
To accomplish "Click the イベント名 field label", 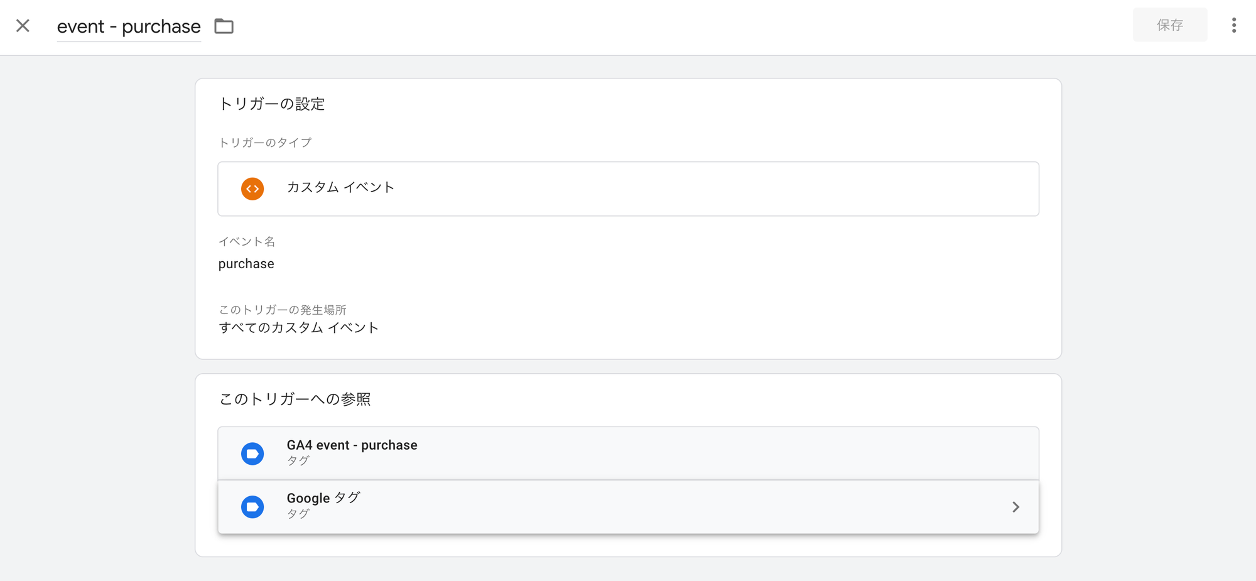I will coord(246,242).
